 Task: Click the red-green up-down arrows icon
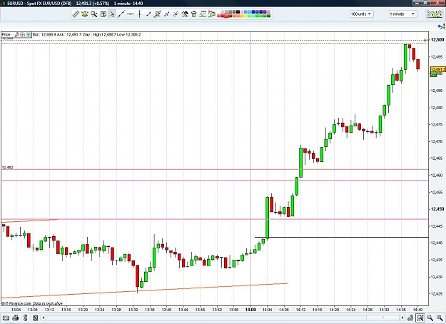[444, 26]
